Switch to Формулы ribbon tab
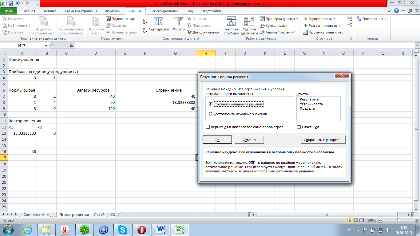 (x=113, y=11)
